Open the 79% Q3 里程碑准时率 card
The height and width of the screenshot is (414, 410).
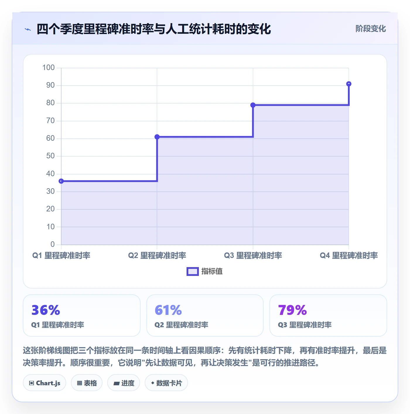click(328, 315)
